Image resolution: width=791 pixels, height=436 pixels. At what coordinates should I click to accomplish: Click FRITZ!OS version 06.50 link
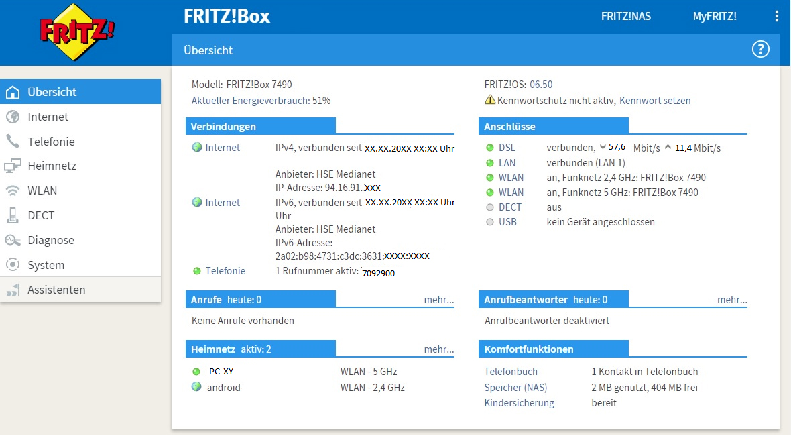point(541,85)
